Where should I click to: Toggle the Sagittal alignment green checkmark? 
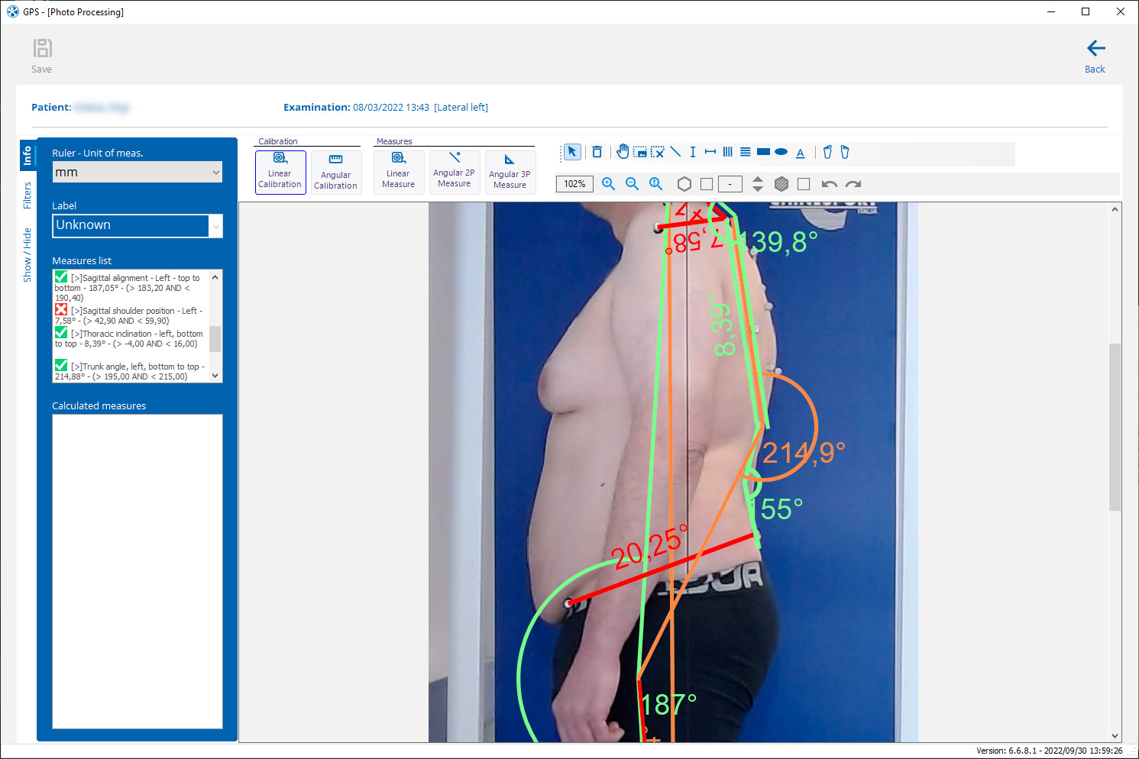[61, 277]
